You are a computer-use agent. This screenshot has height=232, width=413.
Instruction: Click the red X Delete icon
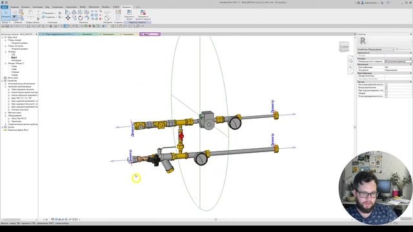pos(100,19)
